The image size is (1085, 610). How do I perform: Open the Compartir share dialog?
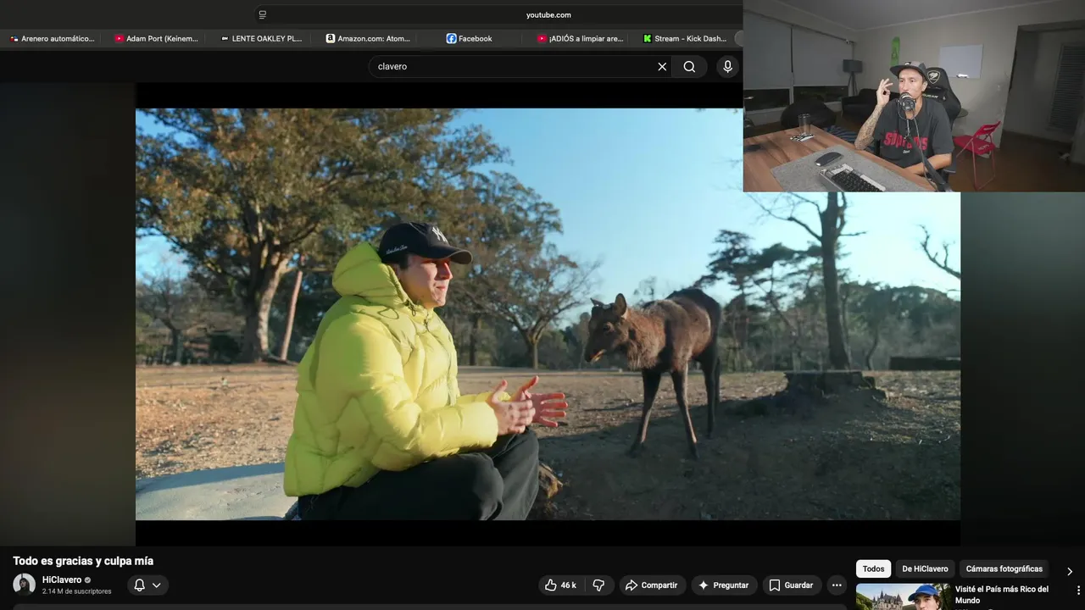pyautogui.click(x=651, y=585)
